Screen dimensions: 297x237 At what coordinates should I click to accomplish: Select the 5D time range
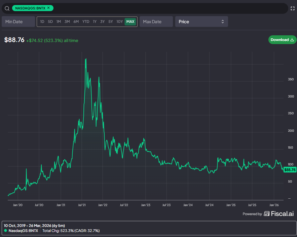50,22
